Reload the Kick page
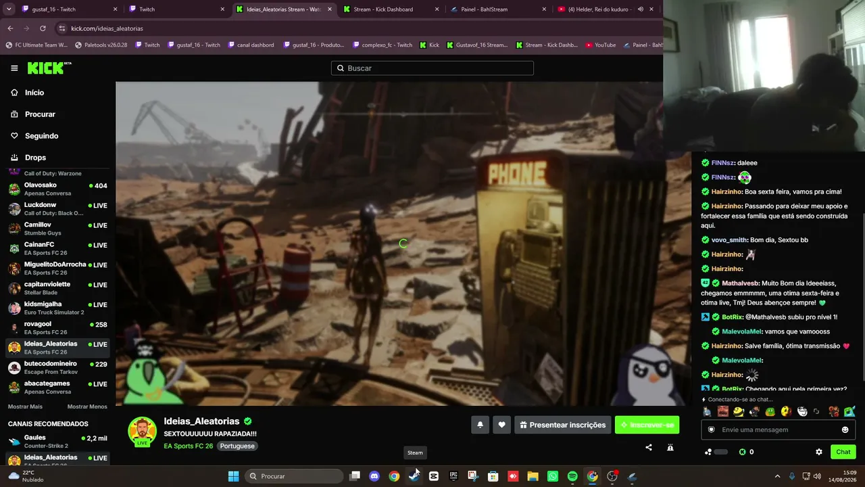This screenshot has width=865, height=487. click(x=43, y=28)
